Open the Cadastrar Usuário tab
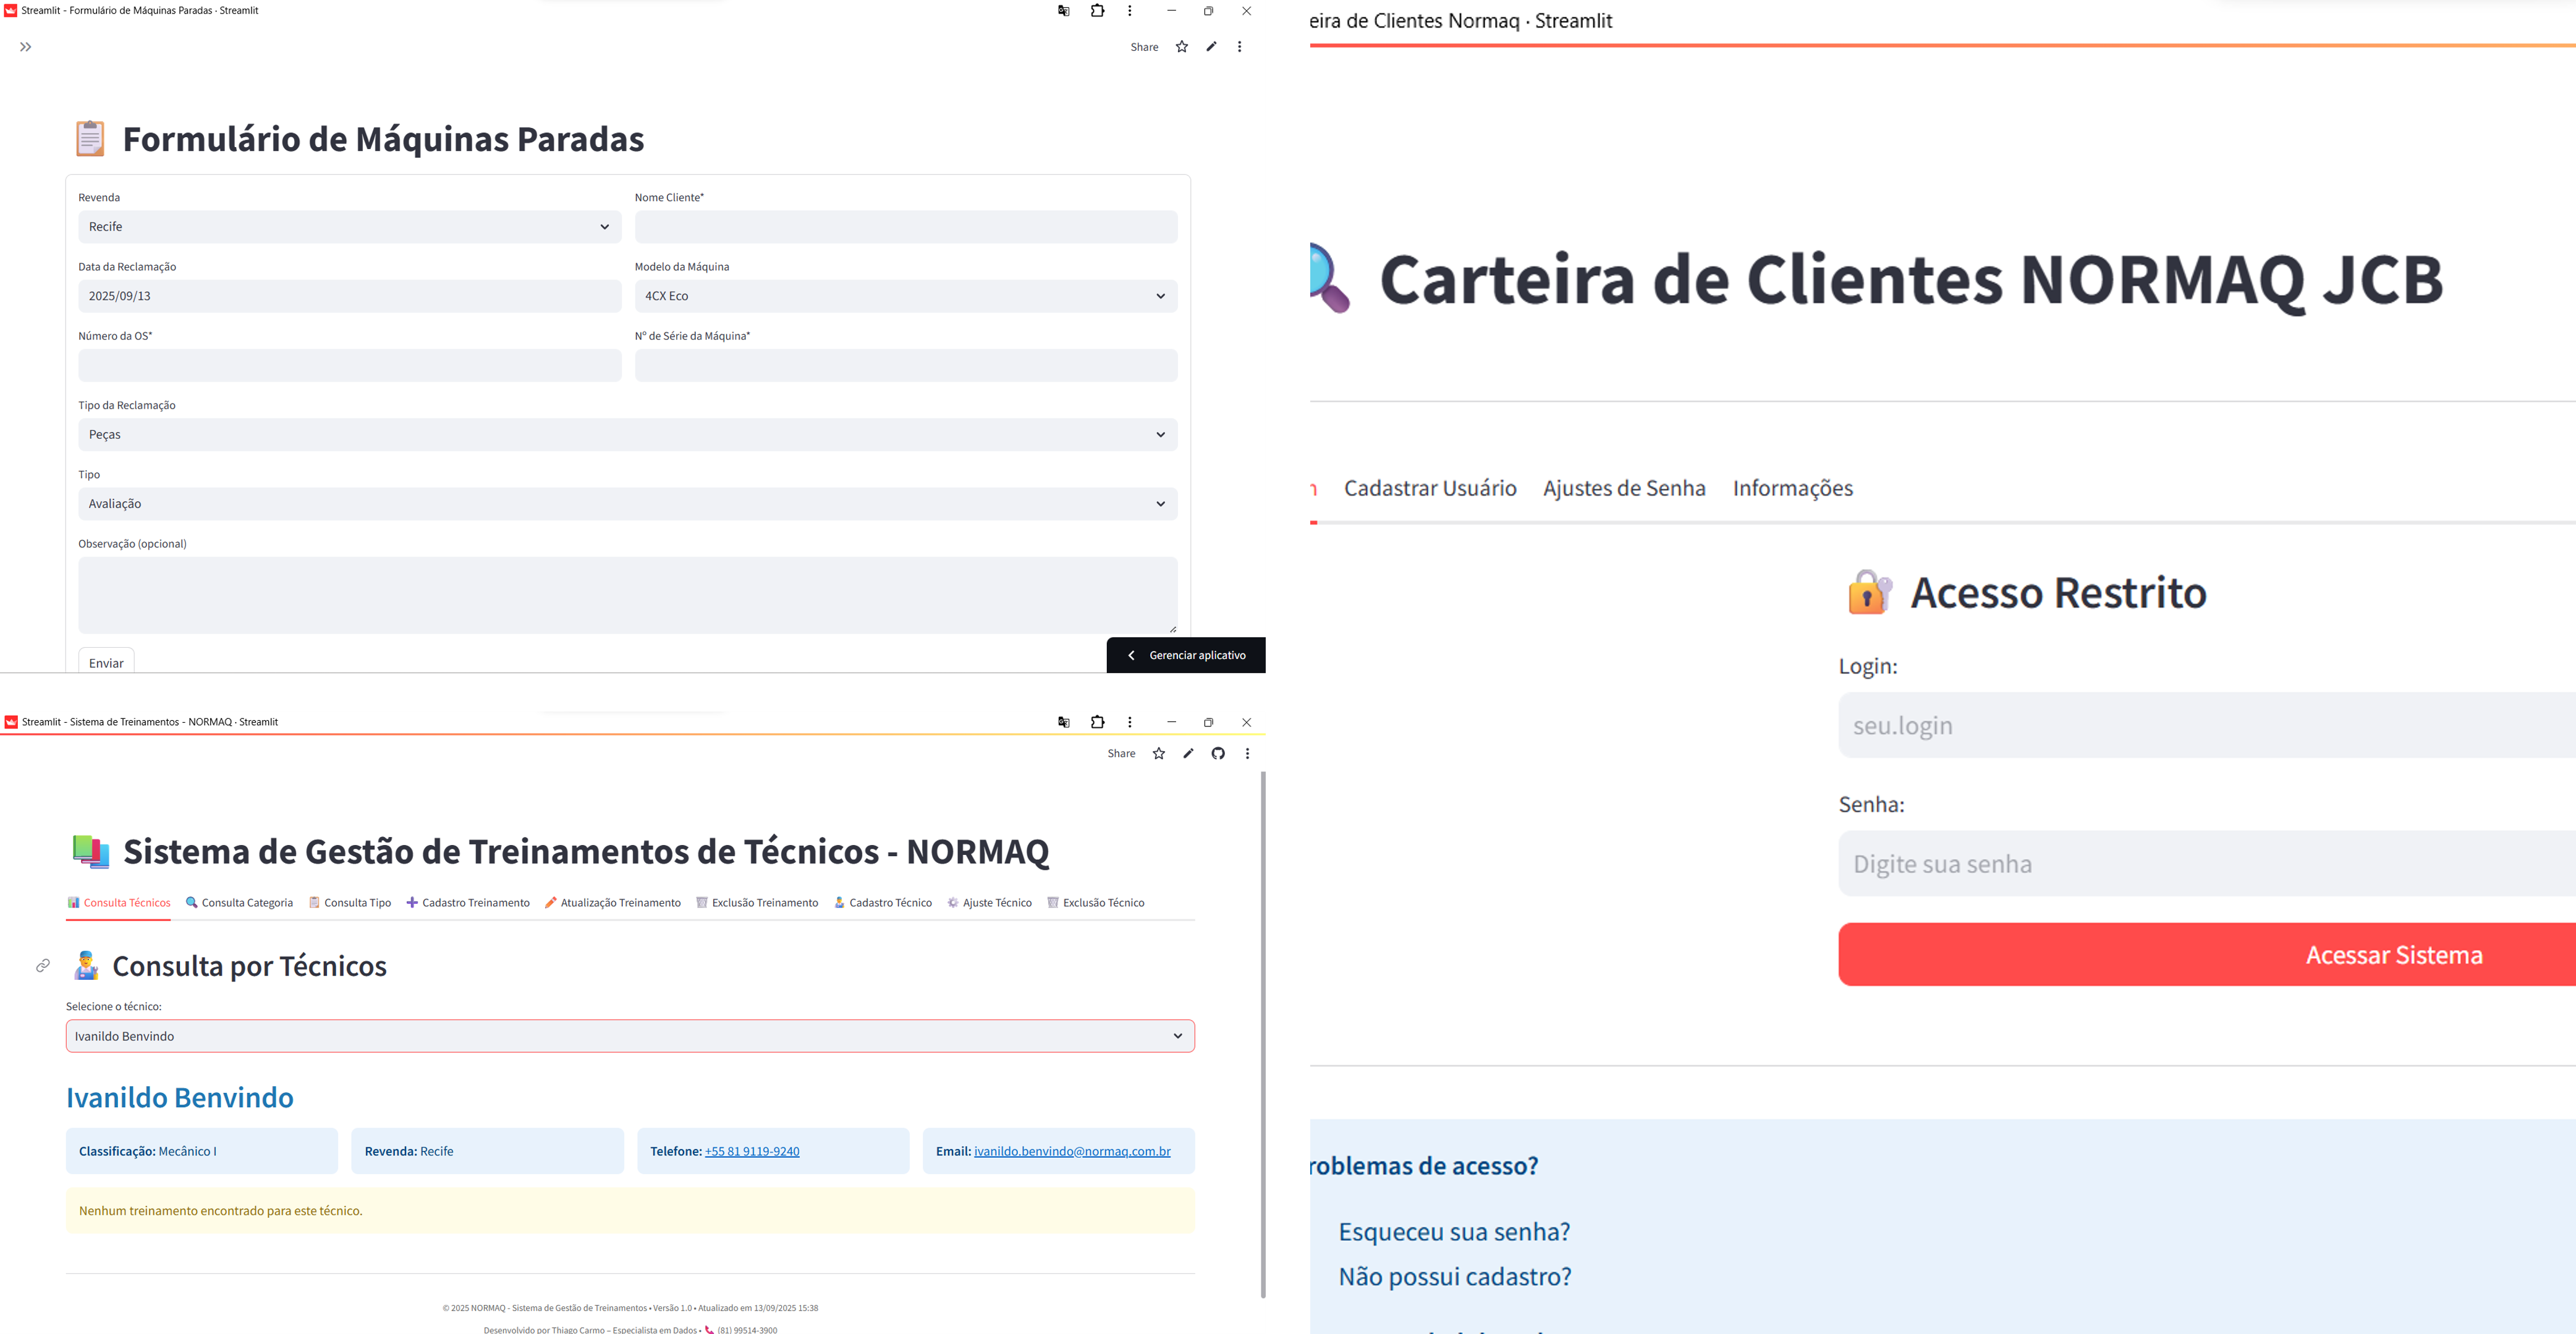This screenshot has width=2576, height=1334. [x=1430, y=489]
